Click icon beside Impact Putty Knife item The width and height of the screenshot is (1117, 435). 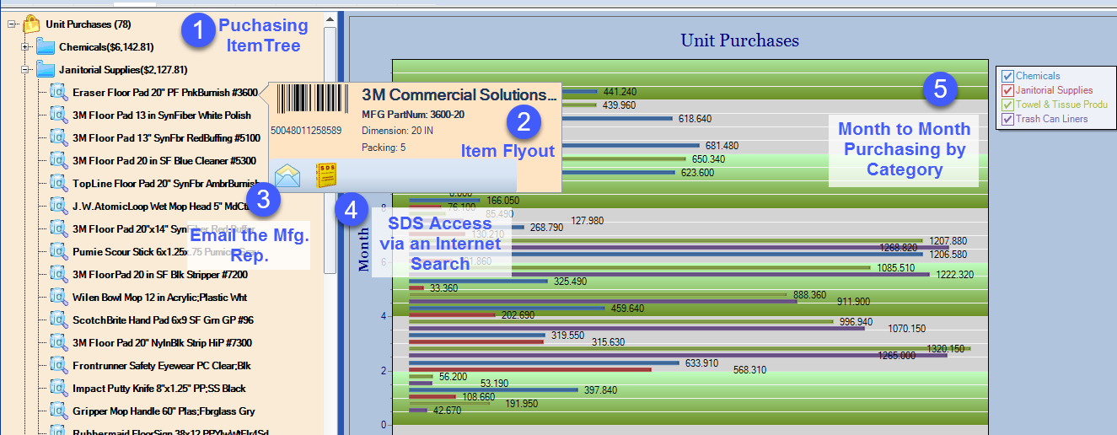pyautogui.click(x=59, y=389)
